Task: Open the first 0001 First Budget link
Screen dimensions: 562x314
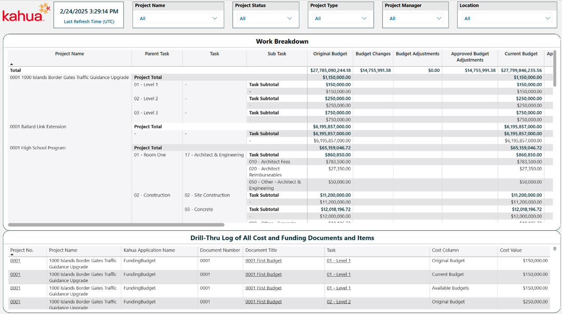Action: click(263, 261)
